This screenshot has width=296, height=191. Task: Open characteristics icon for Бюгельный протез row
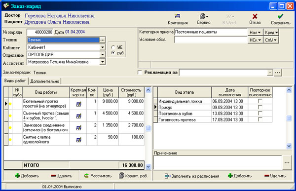pyautogui.click(x=78, y=104)
